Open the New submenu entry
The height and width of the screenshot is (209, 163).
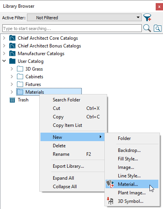72,137
